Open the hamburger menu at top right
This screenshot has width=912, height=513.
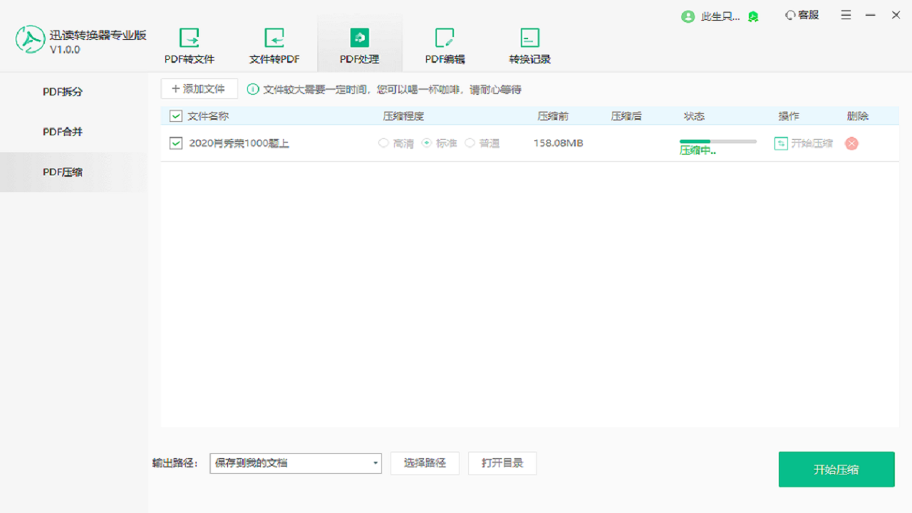[846, 14]
